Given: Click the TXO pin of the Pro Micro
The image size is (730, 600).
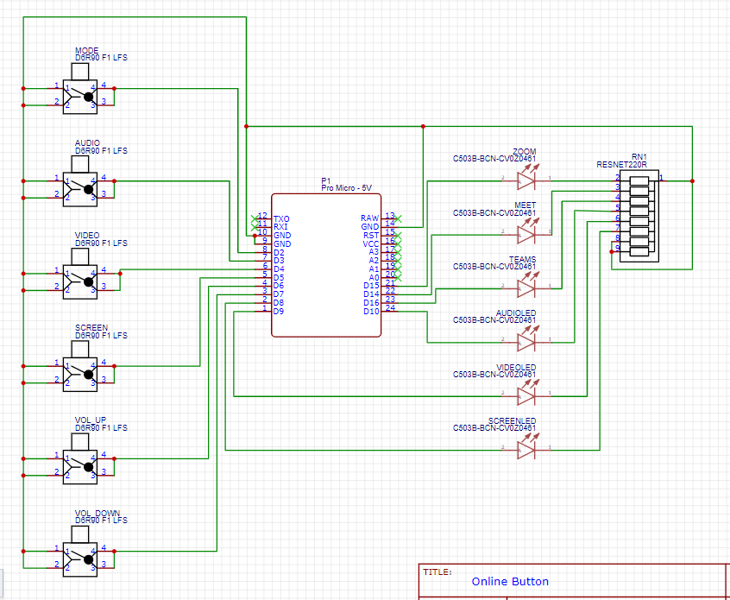Looking at the screenshot, I should coord(280,219).
